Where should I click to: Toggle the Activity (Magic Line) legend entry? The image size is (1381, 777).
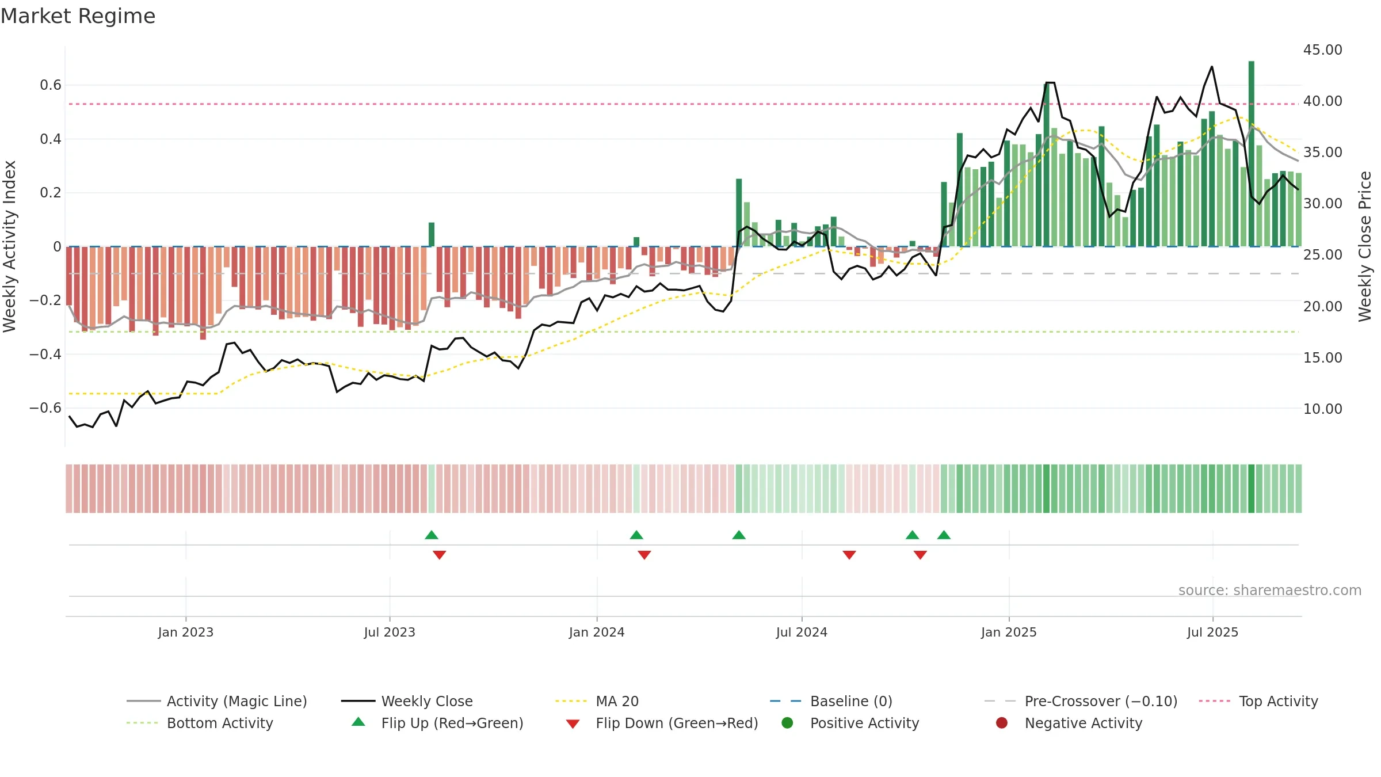pyautogui.click(x=217, y=701)
